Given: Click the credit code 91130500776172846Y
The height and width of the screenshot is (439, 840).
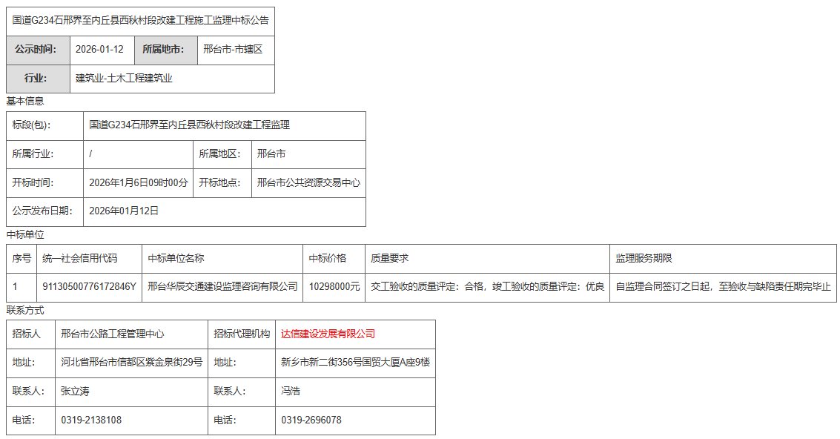Looking at the screenshot, I should tap(89, 286).
